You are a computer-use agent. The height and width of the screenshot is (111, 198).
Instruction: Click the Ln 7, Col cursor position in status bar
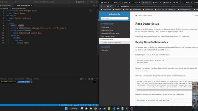tap(66, 105)
